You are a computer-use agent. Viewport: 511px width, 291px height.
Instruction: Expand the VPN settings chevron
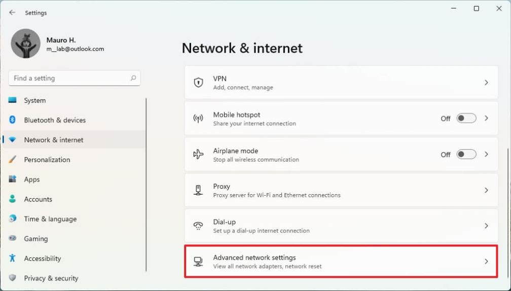pyautogui.click(x=486, y=83)
